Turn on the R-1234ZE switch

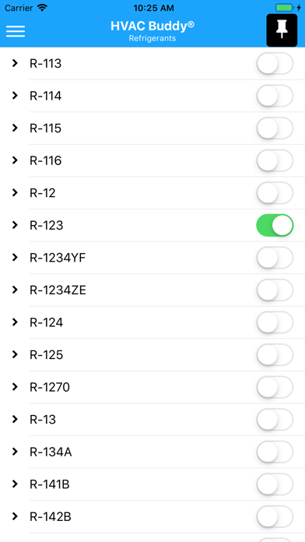click(x=275, y=290)
